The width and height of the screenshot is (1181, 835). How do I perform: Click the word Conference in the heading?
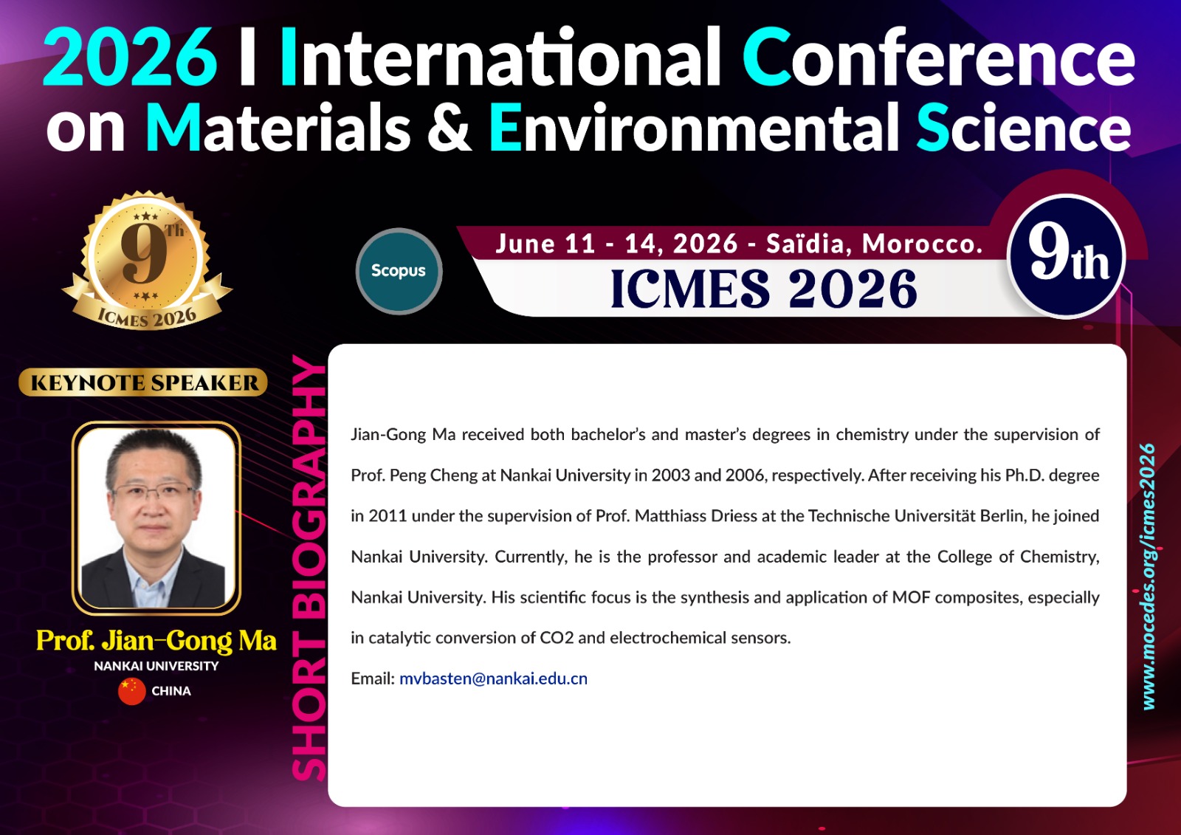tap(937, 58)
